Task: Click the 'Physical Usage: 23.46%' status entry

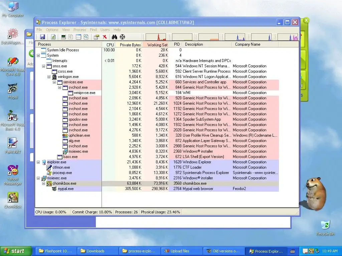Action: (x=161, y=212)
